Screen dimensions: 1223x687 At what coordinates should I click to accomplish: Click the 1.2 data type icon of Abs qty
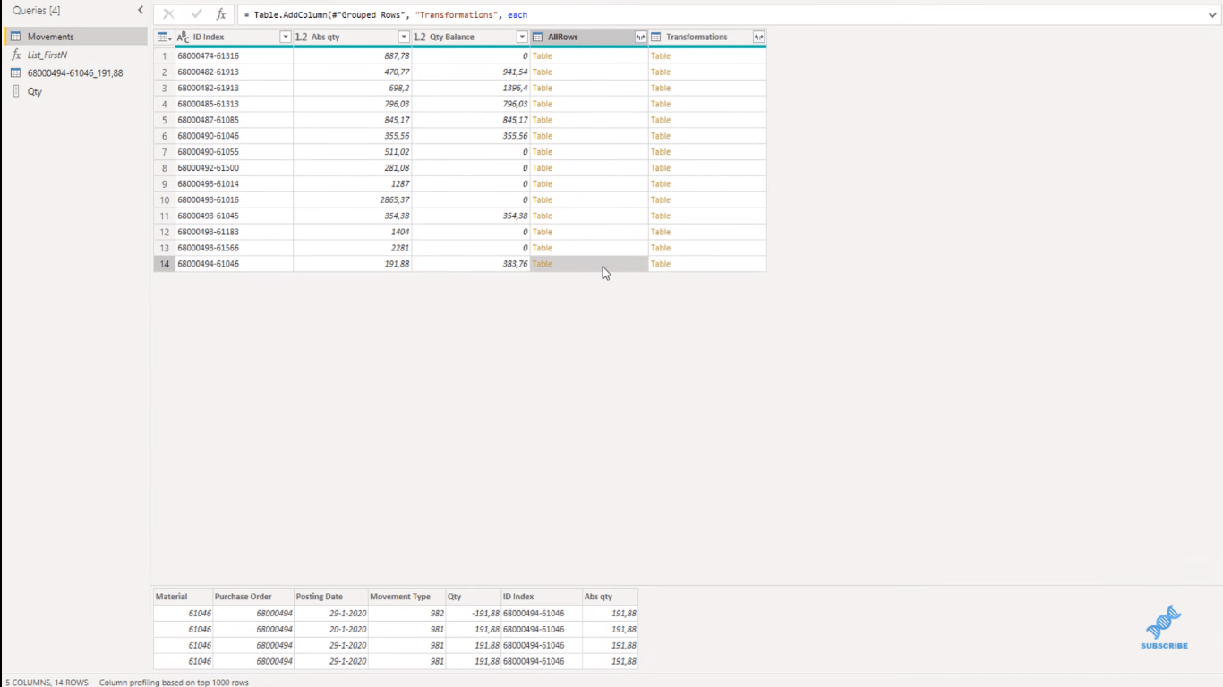(301, 37)
